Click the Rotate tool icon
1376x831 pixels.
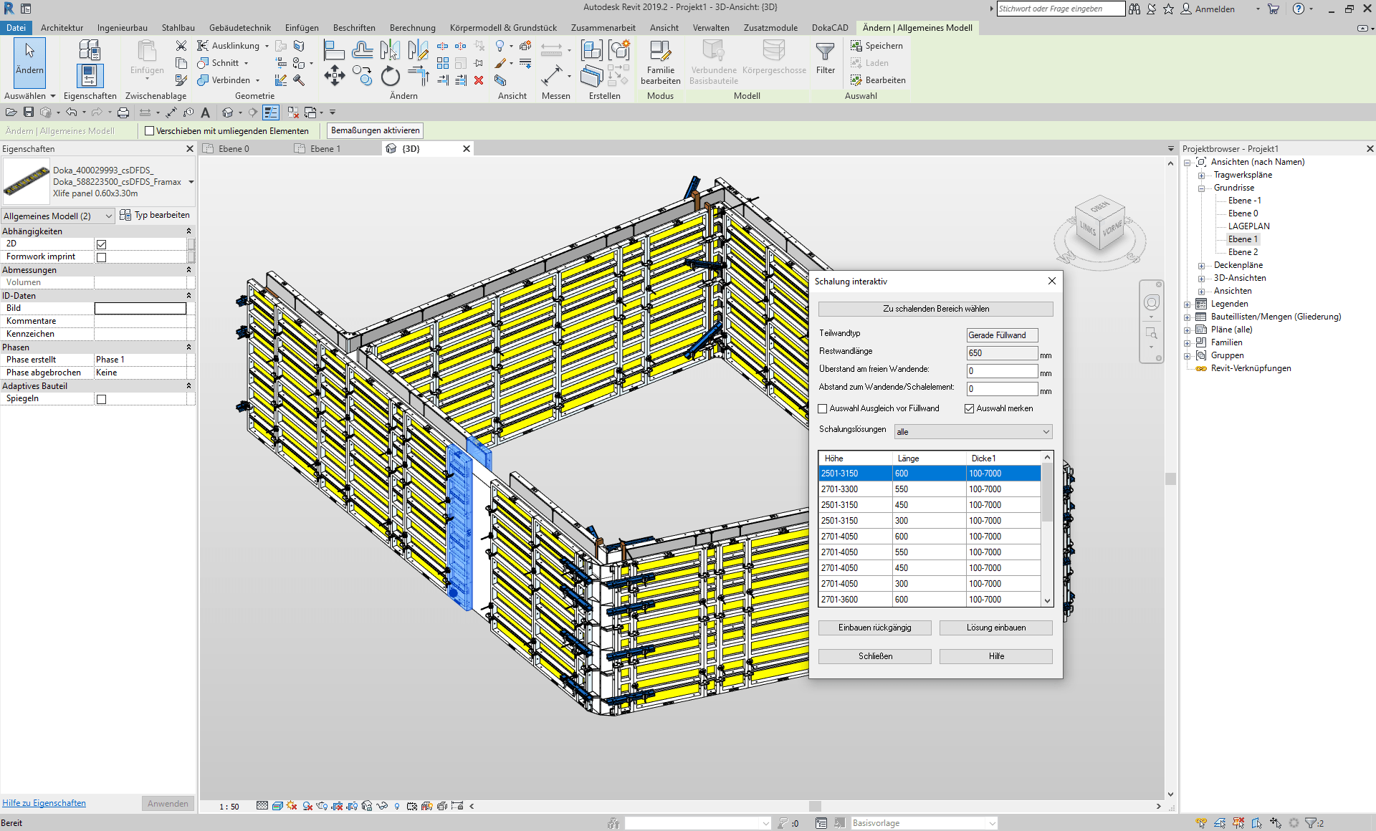390,76
